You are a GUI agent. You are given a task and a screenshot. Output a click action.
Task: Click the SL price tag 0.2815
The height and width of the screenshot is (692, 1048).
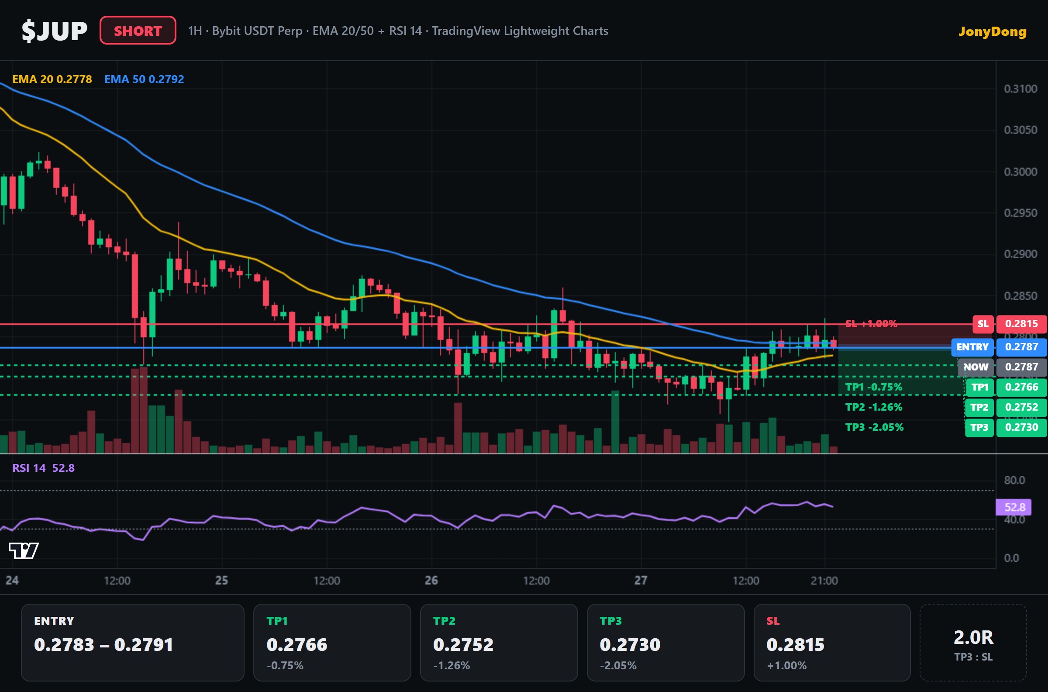pos(1021,323)
